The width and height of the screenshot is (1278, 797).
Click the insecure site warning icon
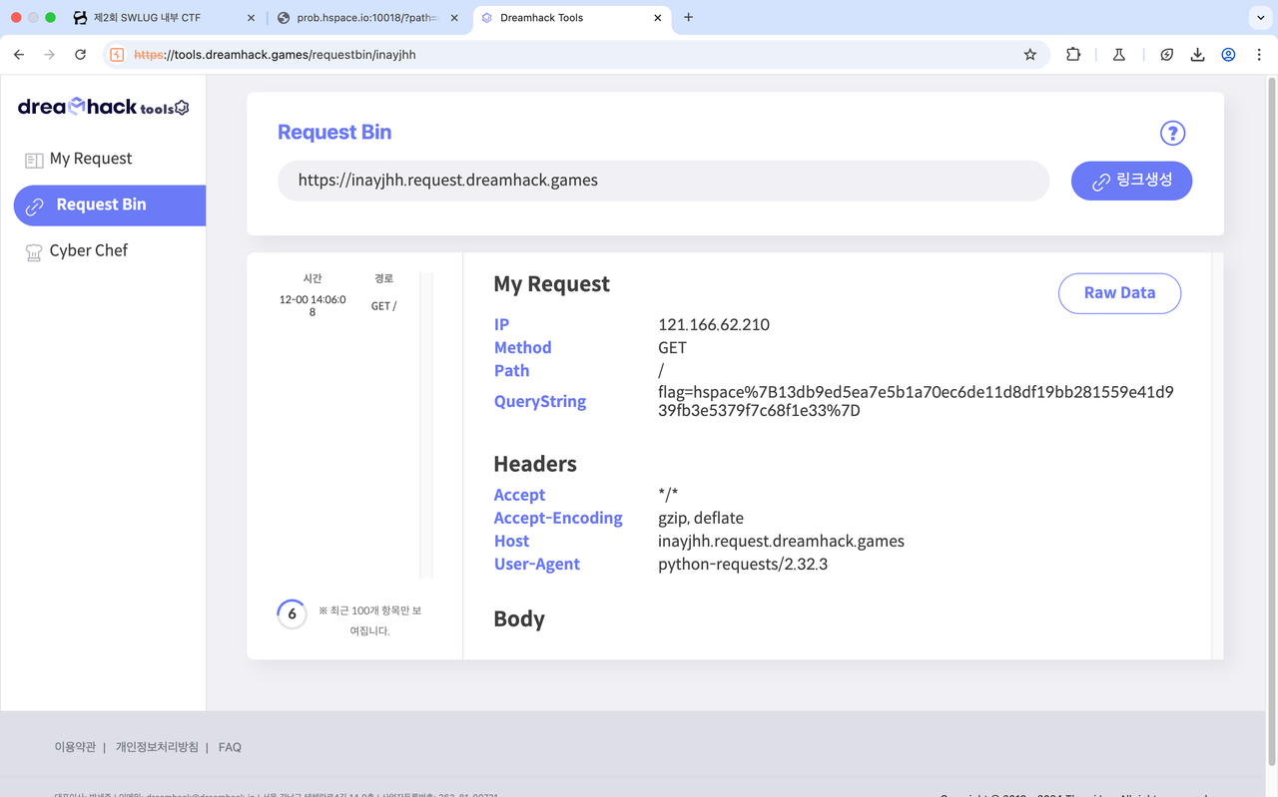click(117, 55)
